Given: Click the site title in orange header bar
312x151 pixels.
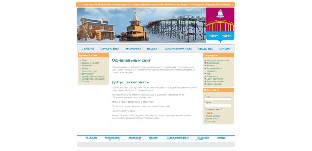Looking at the screenshot, I should click(x=156, y=5).
